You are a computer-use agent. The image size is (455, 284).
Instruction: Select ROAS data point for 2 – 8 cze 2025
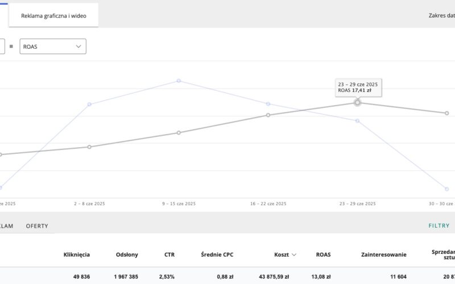click(89, 147)
